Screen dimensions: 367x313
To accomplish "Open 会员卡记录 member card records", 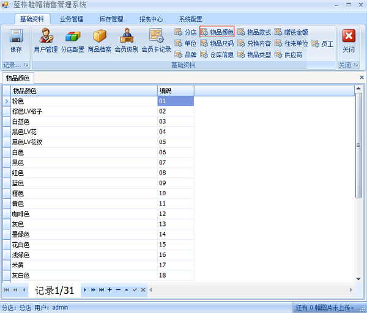I will tap(156, 40).
